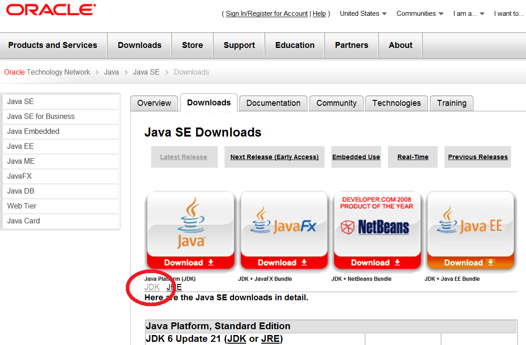Click Sign In/Register for Account link
Image resolution: width=526 pixels, height=345 pixels.
click(x=267, y=14)
